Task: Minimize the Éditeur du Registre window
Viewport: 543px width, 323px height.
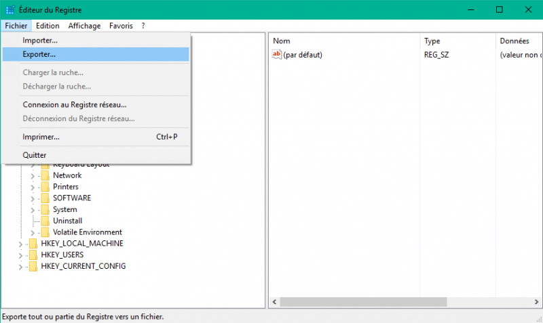Action: point(470,9)
